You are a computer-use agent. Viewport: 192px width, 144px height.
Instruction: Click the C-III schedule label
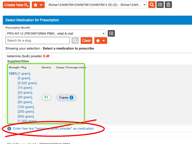coord(46,56)
